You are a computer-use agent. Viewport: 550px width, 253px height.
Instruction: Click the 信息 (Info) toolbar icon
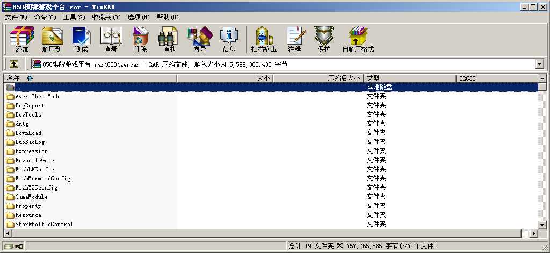click(x=229, y=39)
